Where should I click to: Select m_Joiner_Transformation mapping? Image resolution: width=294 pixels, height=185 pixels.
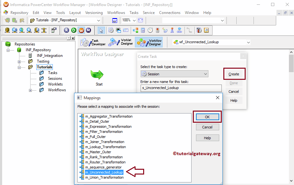(x=105, y=142)
